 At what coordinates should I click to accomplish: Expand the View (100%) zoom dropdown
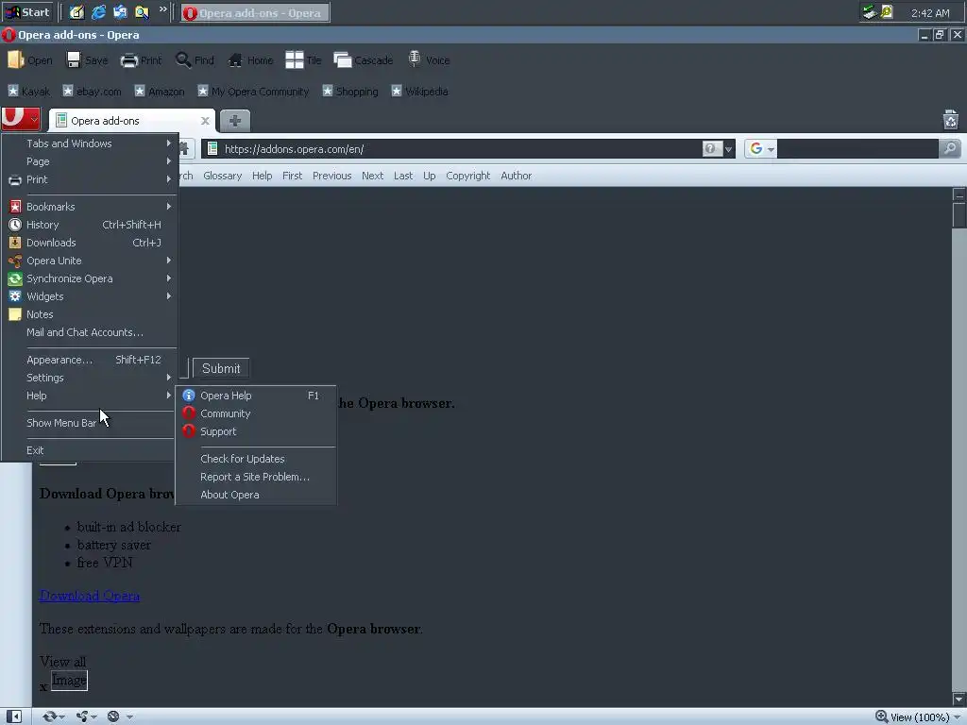[x=956, y=717]
